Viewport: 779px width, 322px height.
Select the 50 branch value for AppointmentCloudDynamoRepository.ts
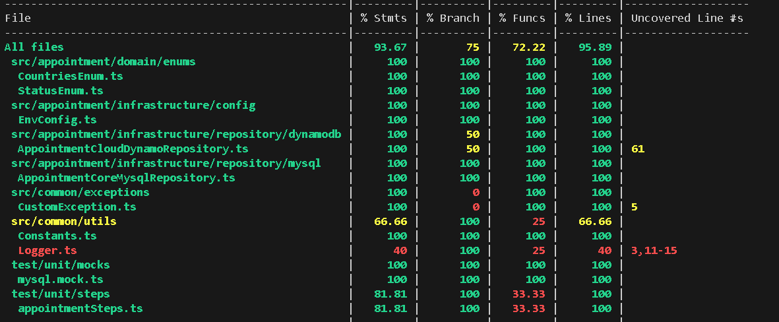[x=473, y=149]
